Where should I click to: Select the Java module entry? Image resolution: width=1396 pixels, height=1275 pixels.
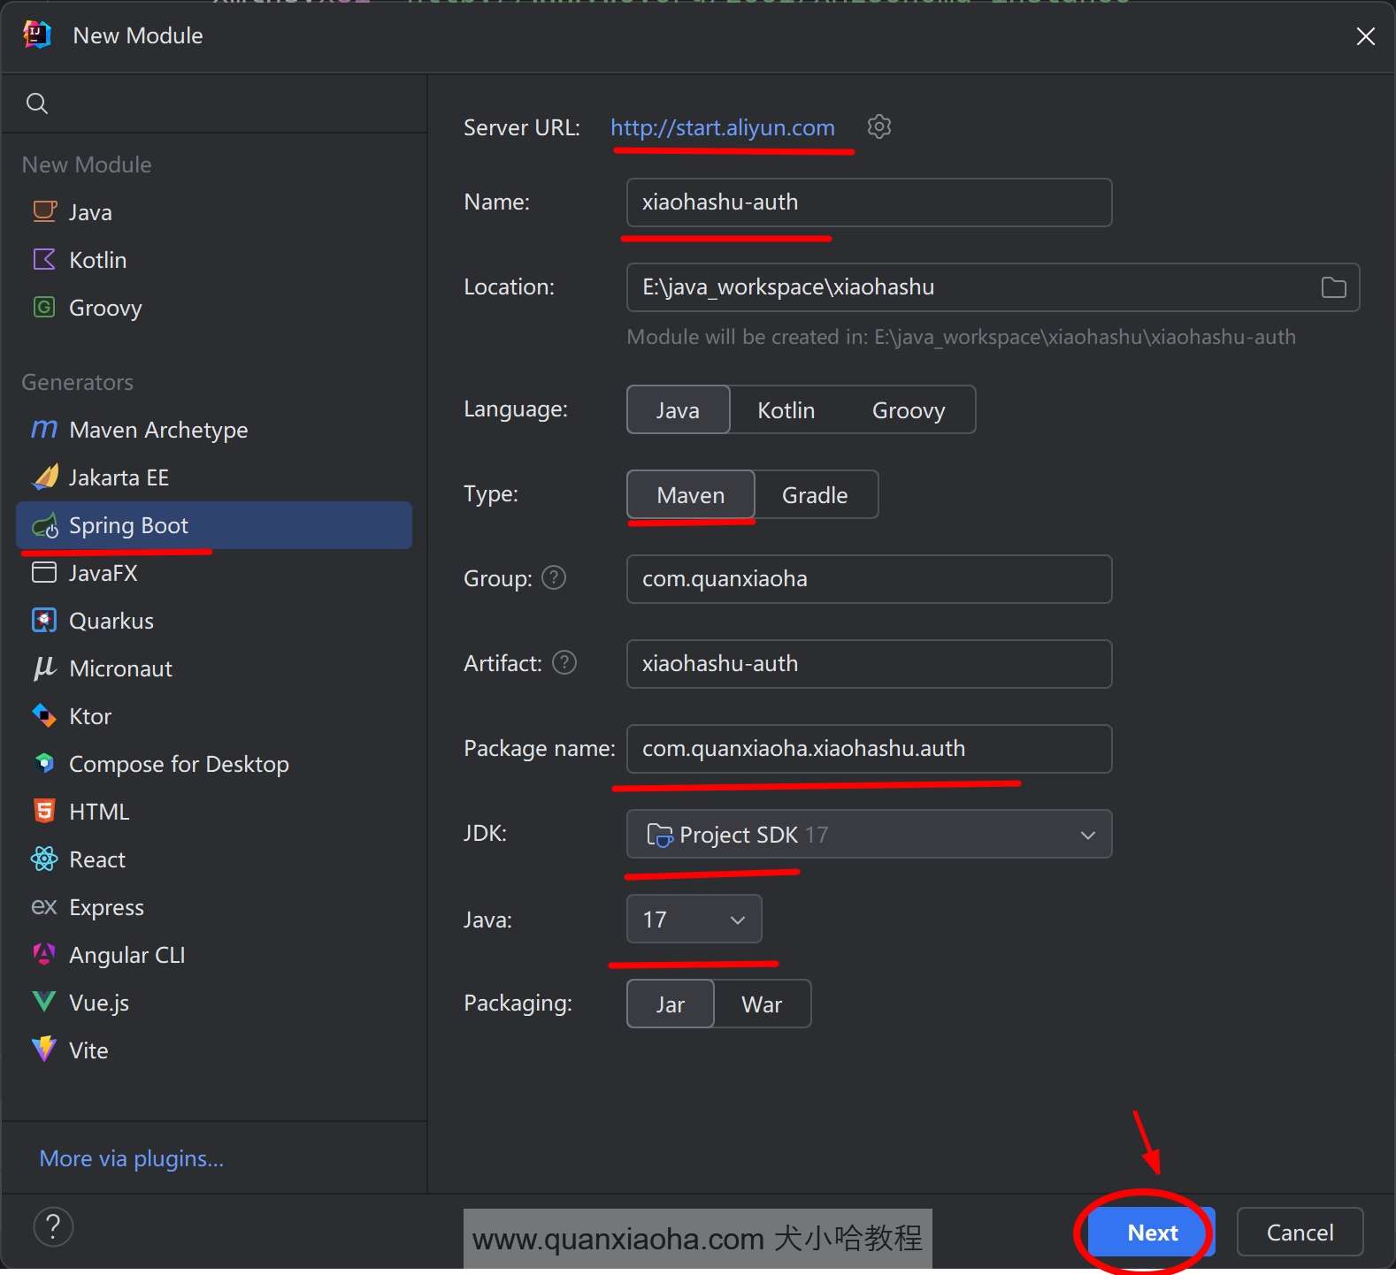214,212
